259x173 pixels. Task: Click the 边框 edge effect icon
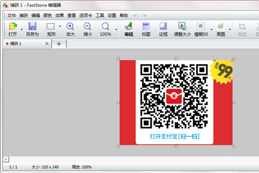click(163, 26)
